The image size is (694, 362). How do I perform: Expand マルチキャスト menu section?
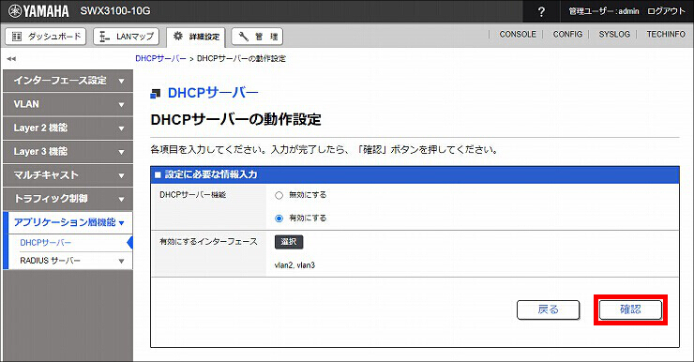click(68, 175)
